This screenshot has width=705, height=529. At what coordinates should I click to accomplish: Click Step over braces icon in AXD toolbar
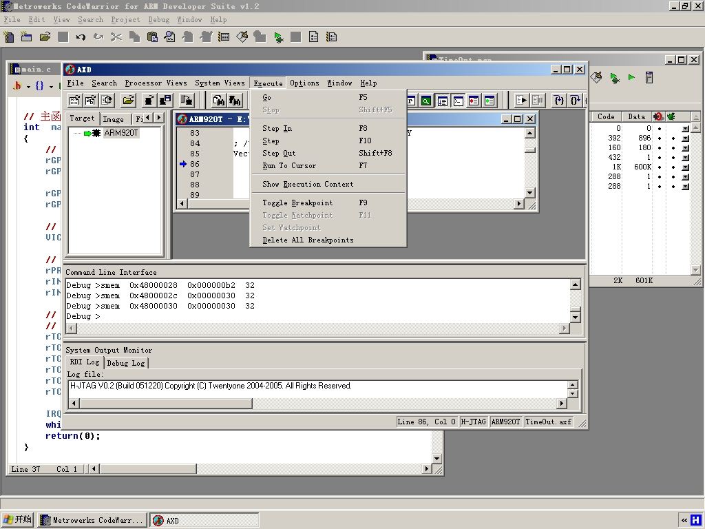tap(575, 100)
